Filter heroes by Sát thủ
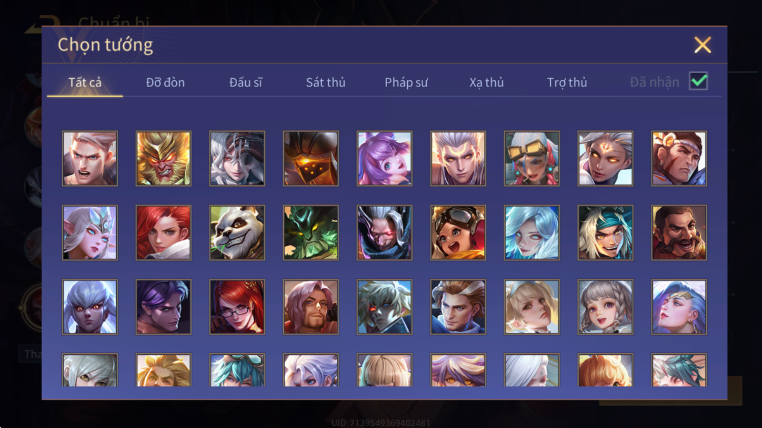The width and height of the screenshot is (762, 428). pos(326,82)
